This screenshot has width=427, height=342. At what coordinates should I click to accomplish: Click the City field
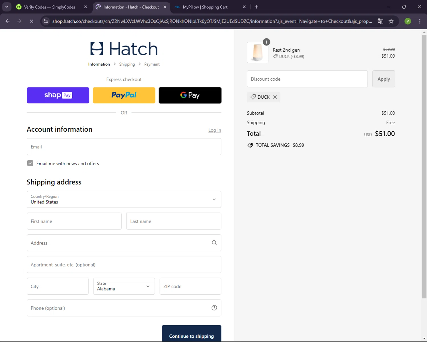click(58, 286)
